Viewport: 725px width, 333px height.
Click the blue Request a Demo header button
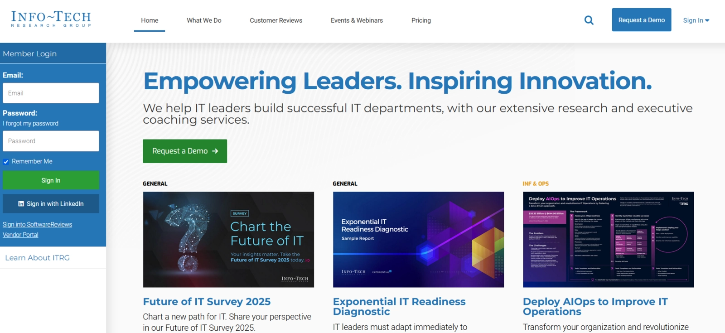click(x=642, y=20)
